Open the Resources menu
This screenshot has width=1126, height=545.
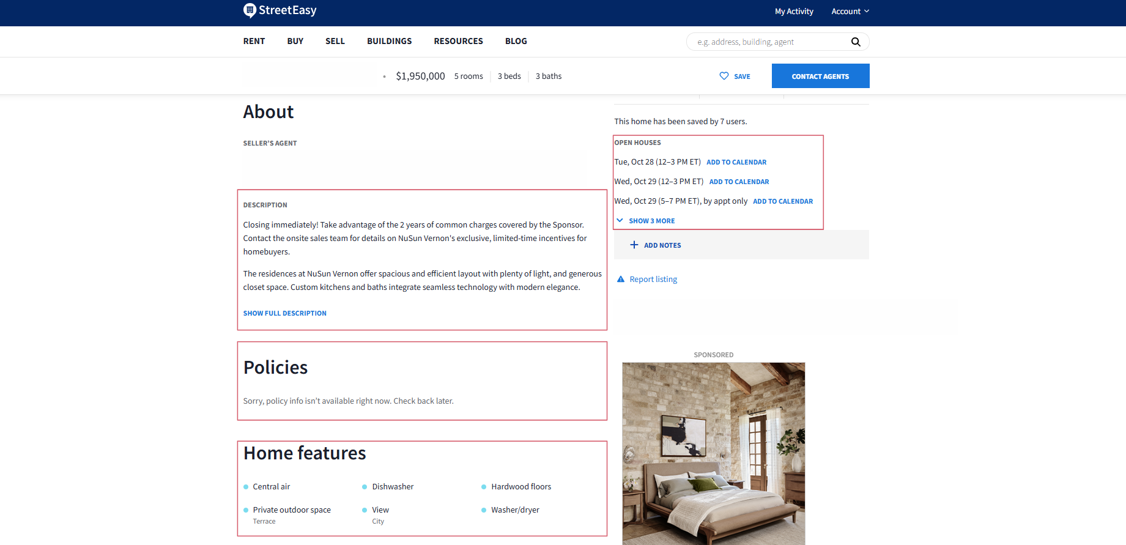[x=458, y=42]
